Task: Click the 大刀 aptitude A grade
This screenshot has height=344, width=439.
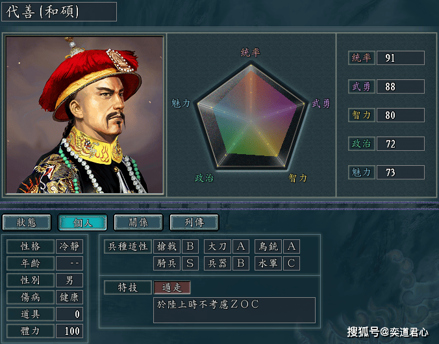Action: pos(241,246)
